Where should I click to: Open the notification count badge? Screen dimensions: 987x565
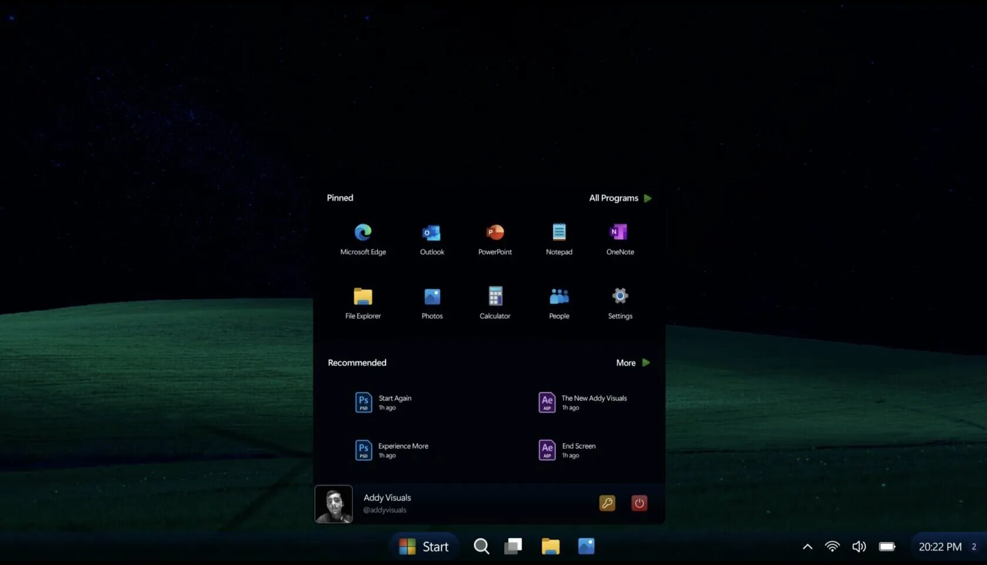[974, 547]
